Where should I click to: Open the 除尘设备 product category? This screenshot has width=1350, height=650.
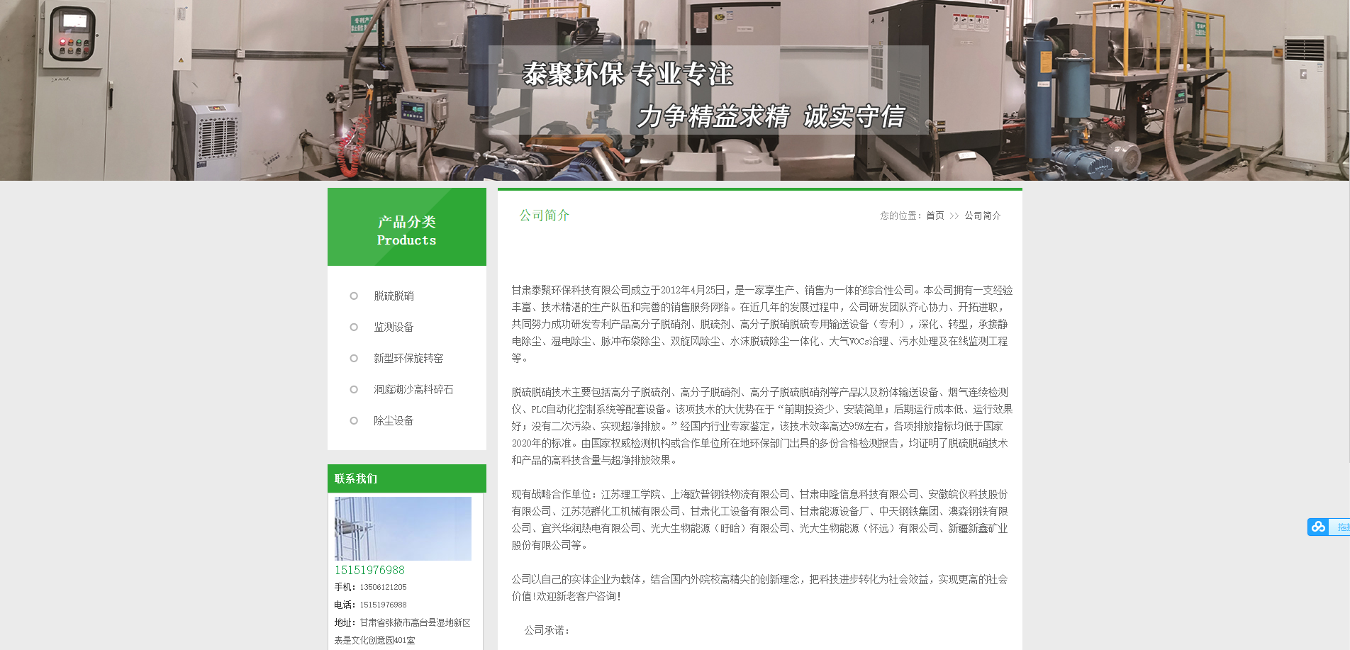394,420
